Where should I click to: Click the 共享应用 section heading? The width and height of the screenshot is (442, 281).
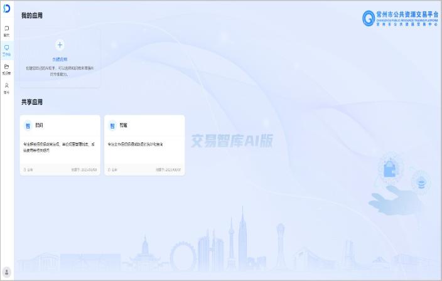(32, 102)
